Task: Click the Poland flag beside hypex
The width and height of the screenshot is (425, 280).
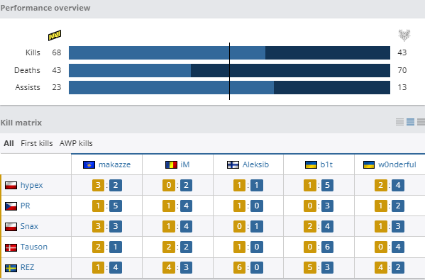Action: click(x=11, y=185)
